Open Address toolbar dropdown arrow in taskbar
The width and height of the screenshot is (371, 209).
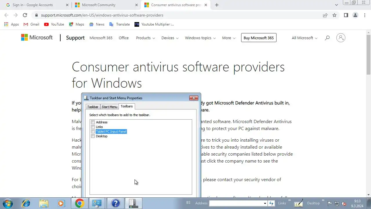[x=265, y=203]
